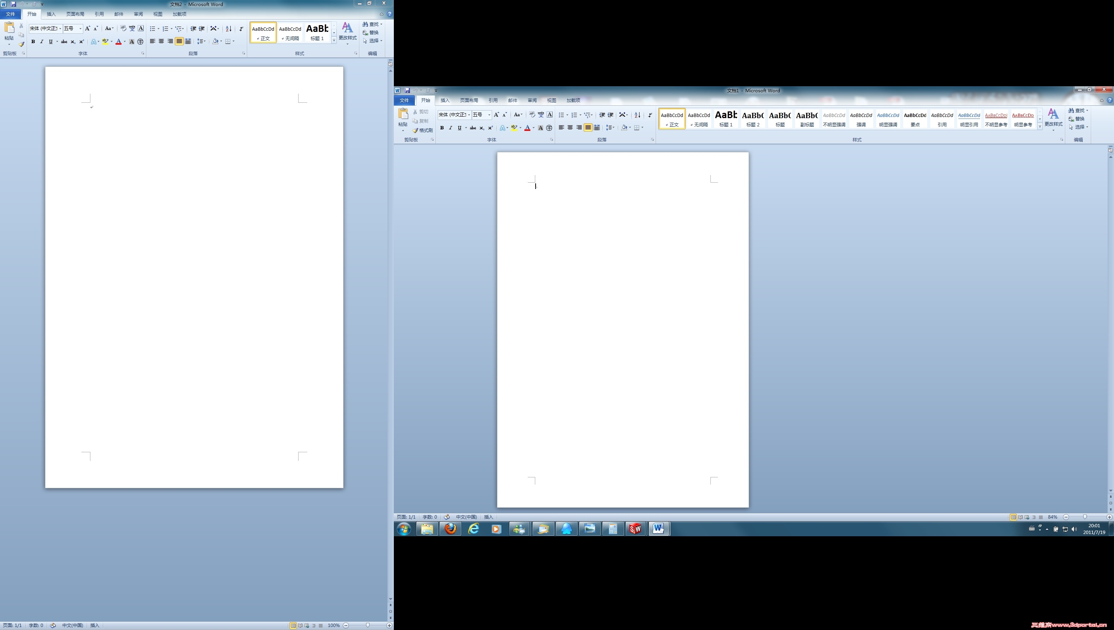Click superscript icon in 文档1 ribbon
The height and width of the screenshot is (630, 1114).
pos(490,127)
